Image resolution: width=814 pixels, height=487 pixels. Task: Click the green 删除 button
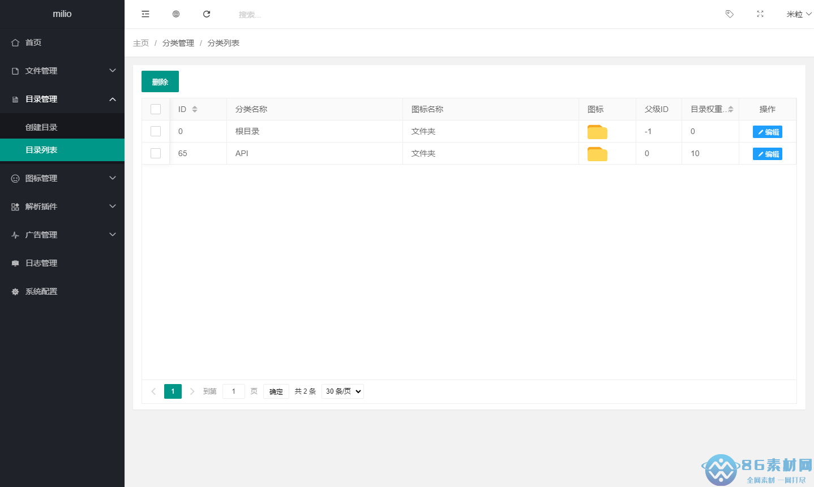[160, 81]
